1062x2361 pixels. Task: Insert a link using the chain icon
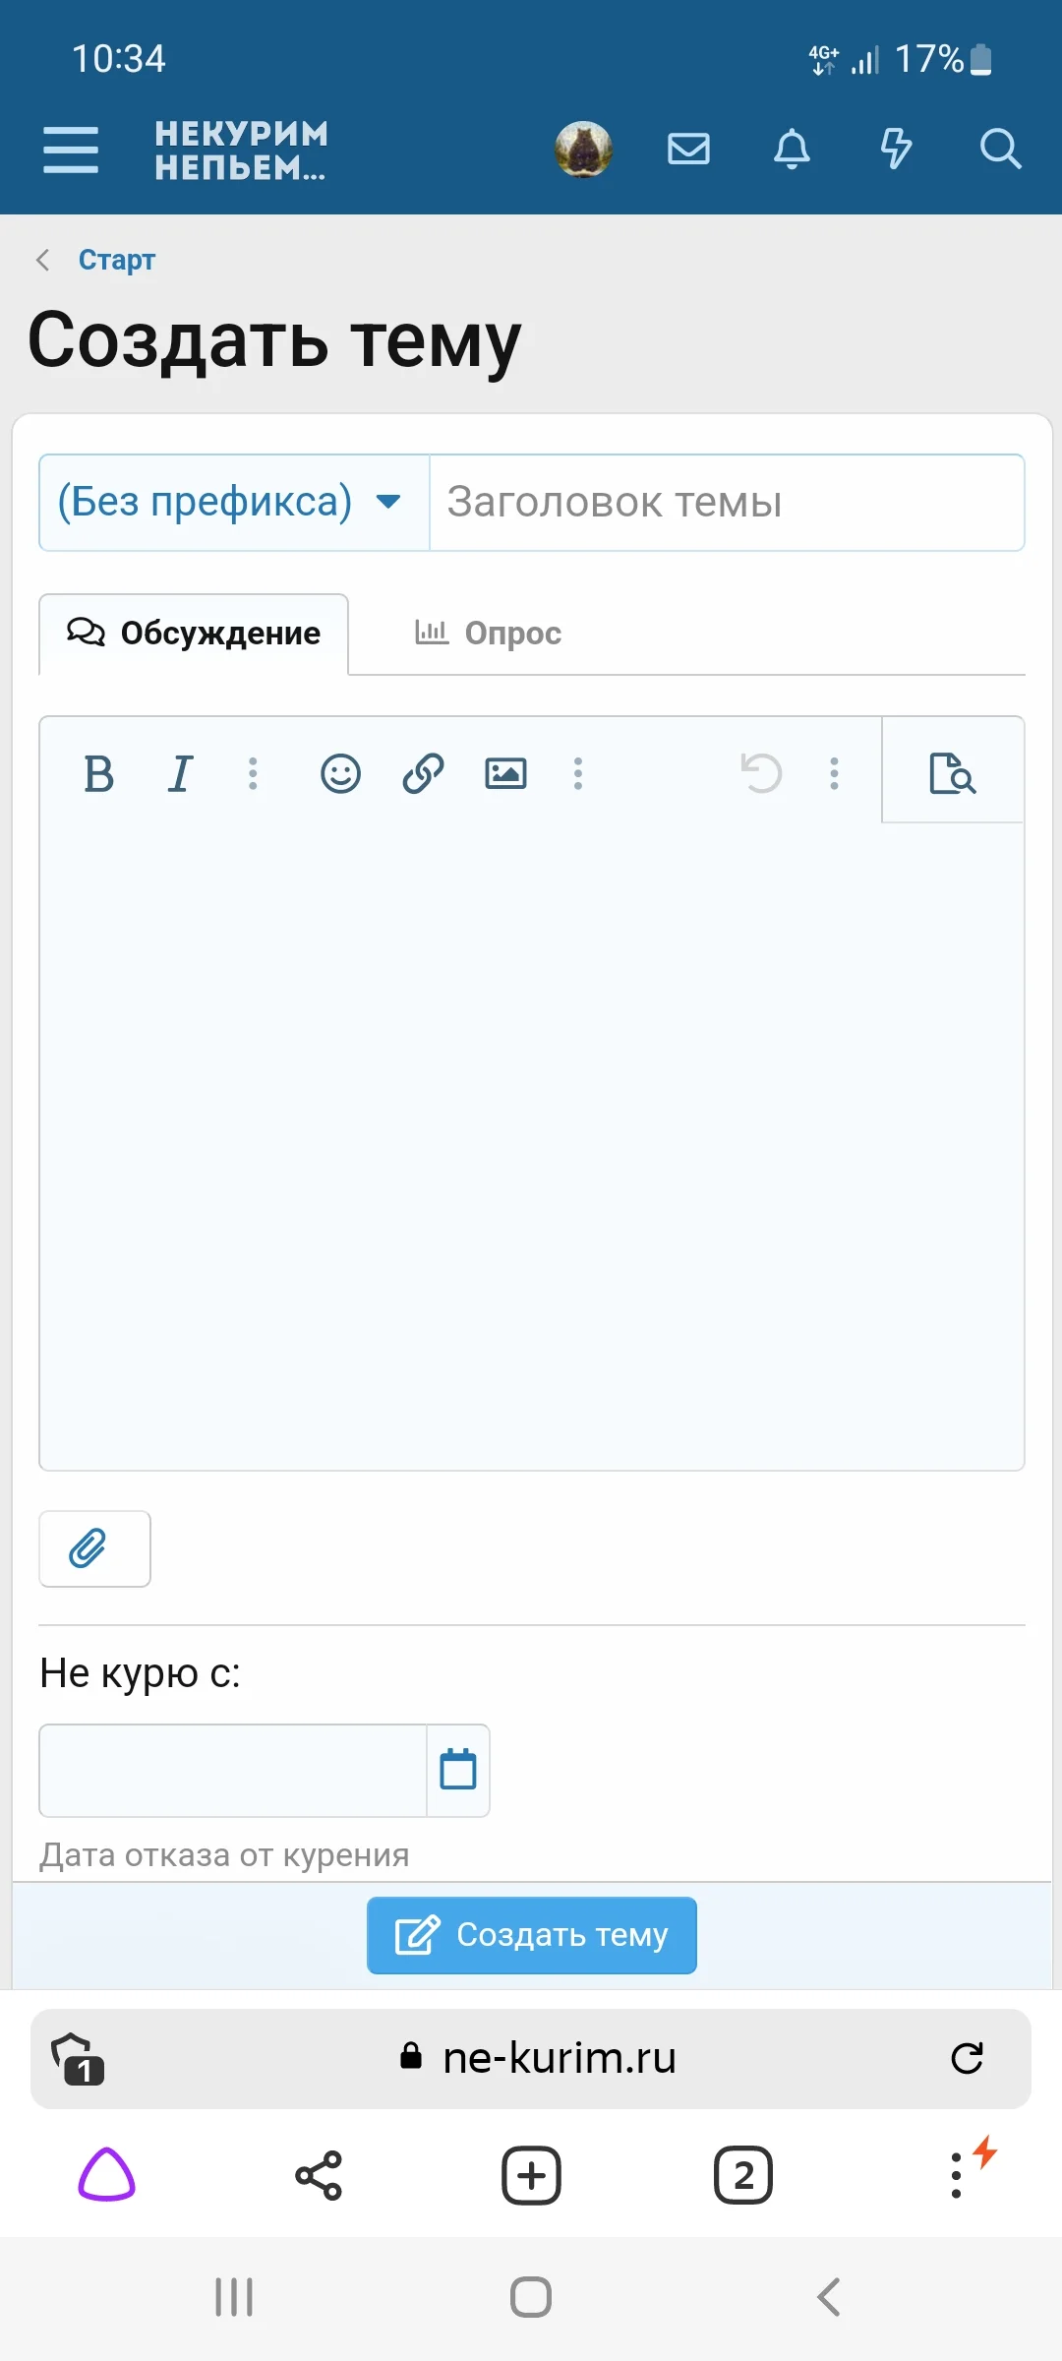(422, 773)
